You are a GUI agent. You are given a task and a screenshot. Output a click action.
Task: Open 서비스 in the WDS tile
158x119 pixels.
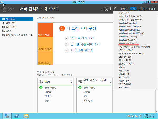[48, 96]
